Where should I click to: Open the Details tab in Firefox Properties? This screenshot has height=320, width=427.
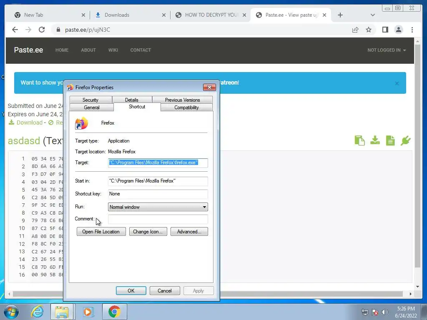pyautogui.click(x=131, y=100)
